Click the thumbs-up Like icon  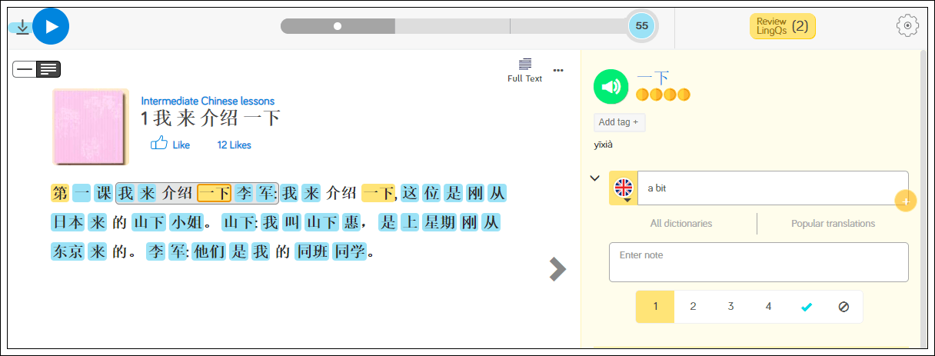click(159, 144)
